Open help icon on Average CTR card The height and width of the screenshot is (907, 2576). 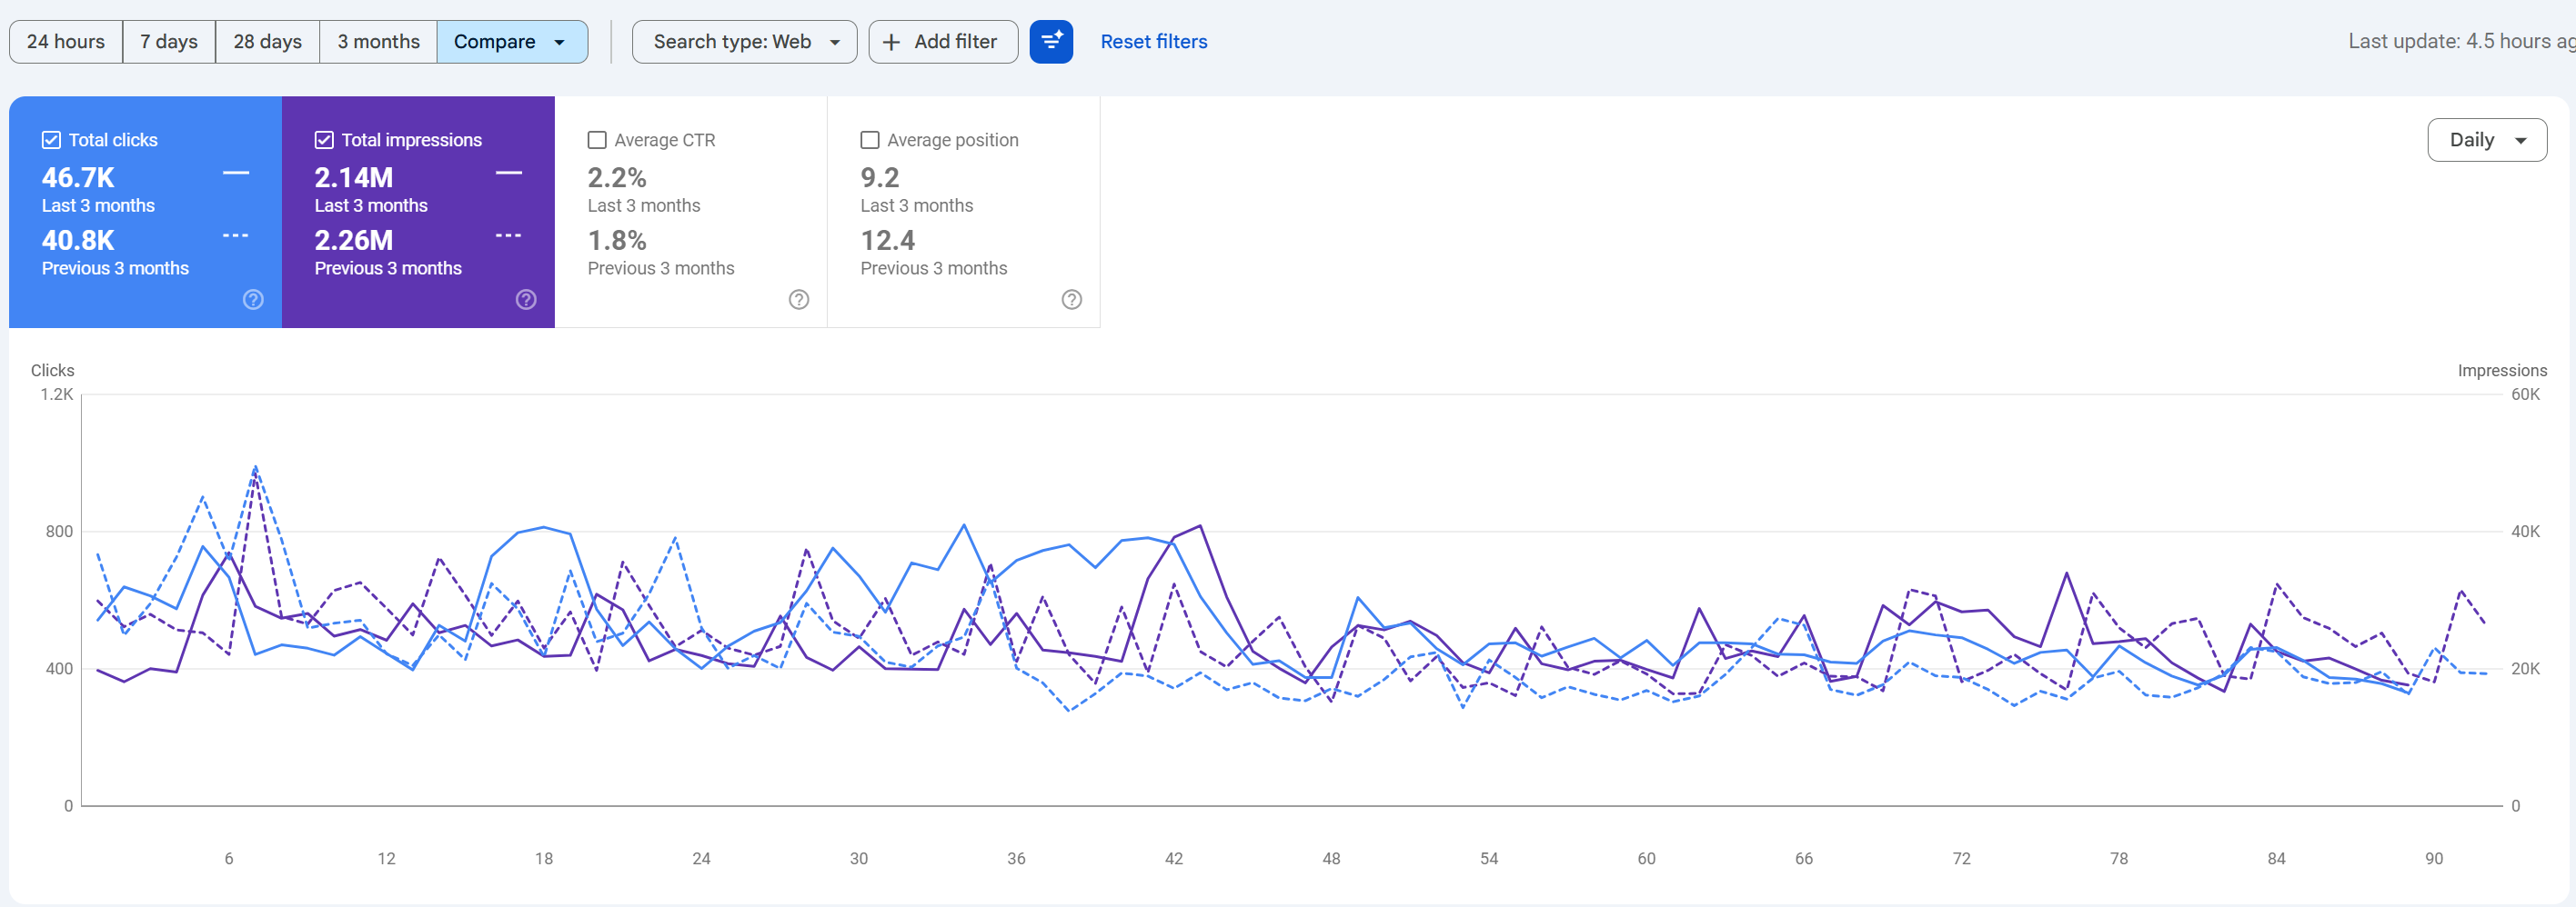coord(799,300)
